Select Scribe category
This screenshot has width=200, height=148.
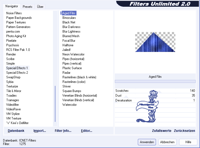pos(10,59)
